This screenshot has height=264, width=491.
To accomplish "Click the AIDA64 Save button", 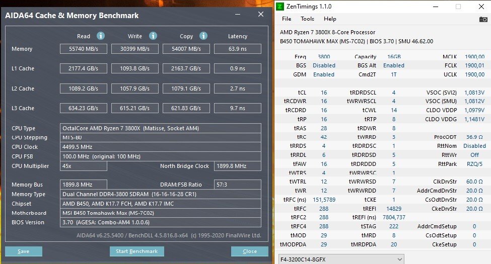I will (24, 251).
